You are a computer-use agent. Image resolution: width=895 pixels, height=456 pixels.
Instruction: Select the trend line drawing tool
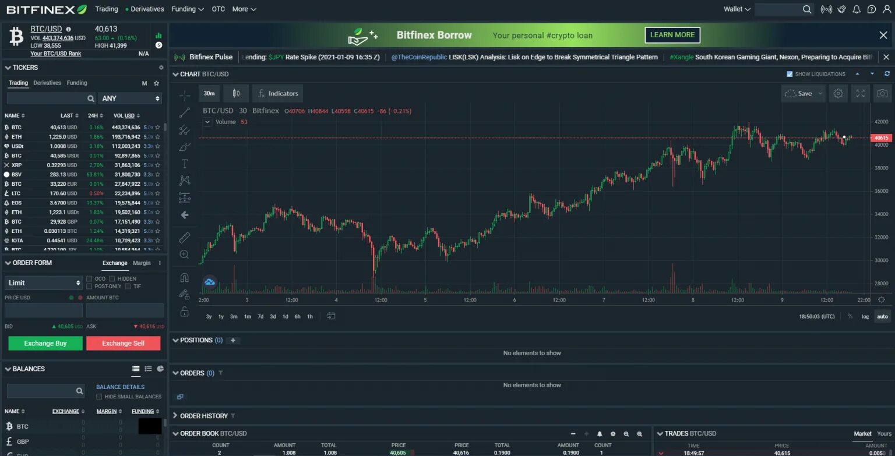185,112
